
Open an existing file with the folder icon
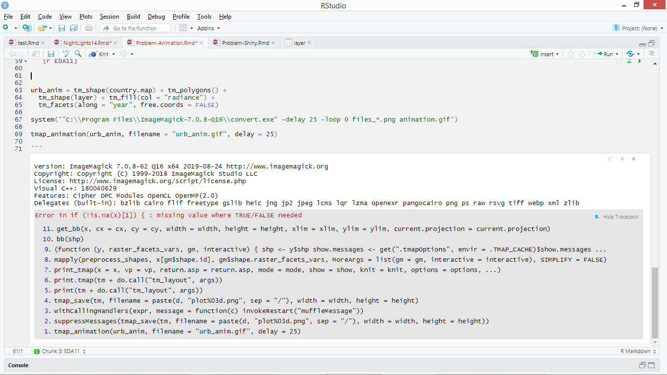click(43, 28)
